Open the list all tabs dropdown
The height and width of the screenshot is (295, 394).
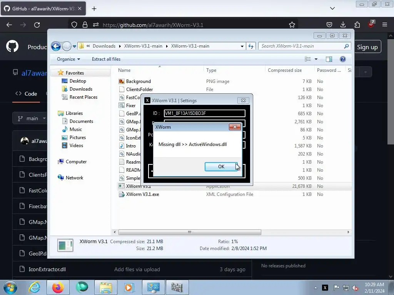332,8
